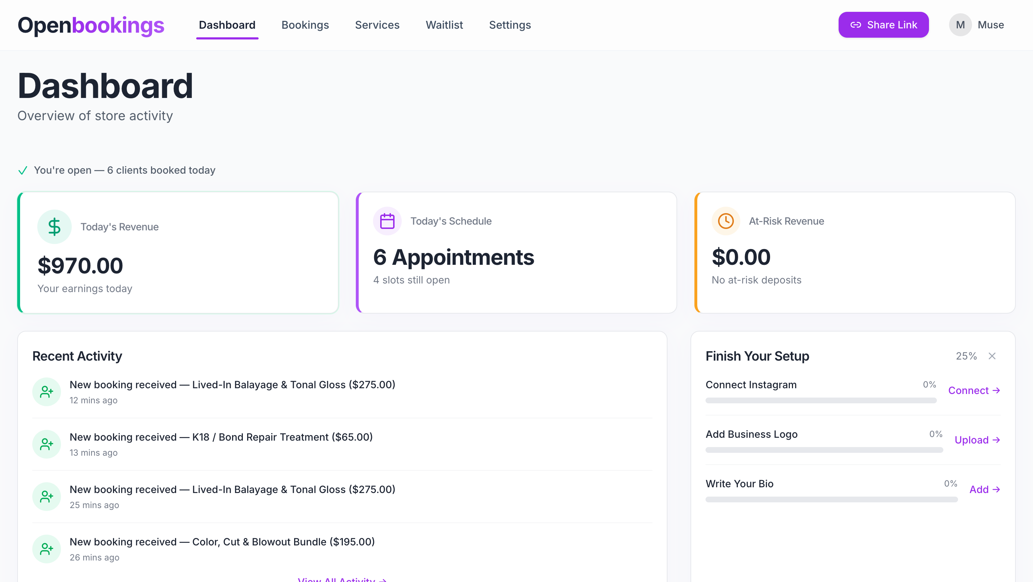
Task: Open the Services section
Action: coord(377,25)
